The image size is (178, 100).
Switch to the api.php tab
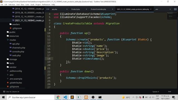[55, 9]
